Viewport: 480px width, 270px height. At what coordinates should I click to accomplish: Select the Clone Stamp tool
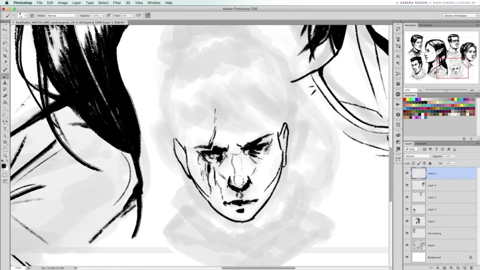[5, 83]
